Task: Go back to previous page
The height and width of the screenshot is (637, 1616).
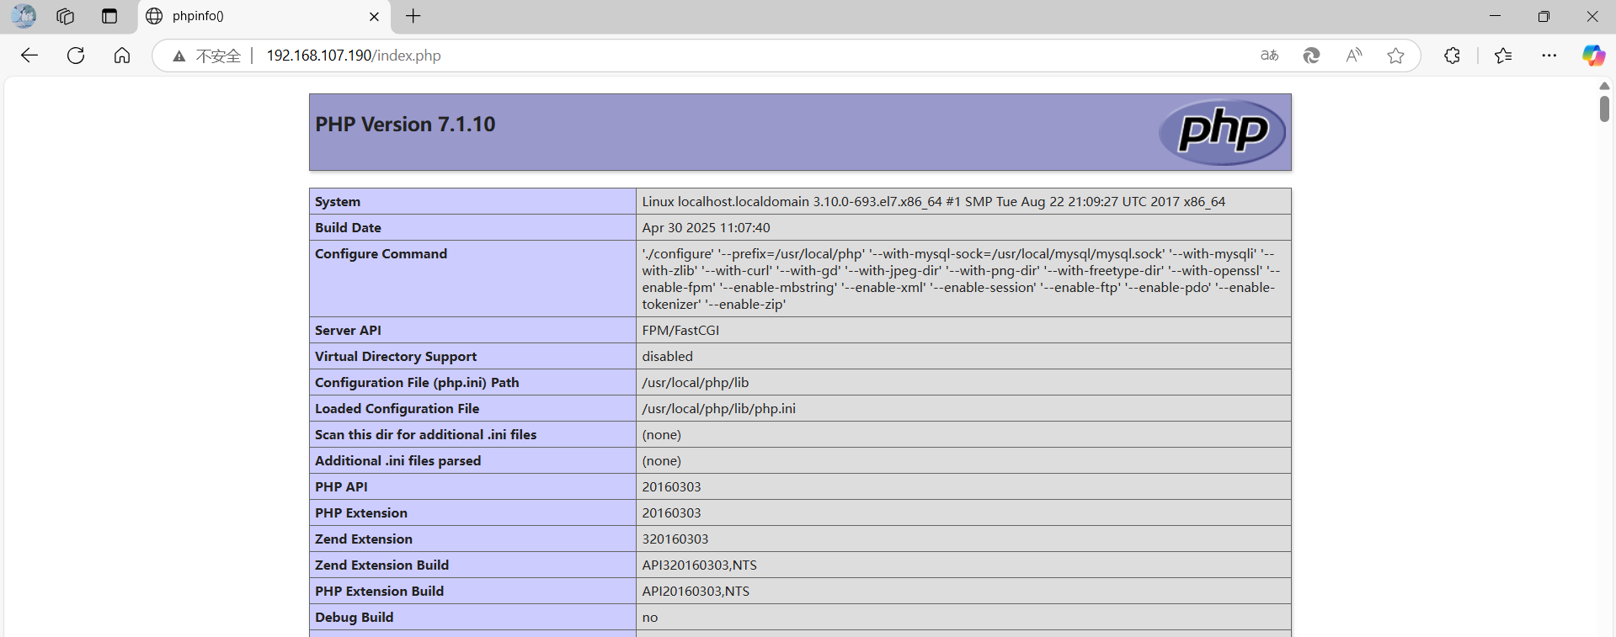Action: 29,56
